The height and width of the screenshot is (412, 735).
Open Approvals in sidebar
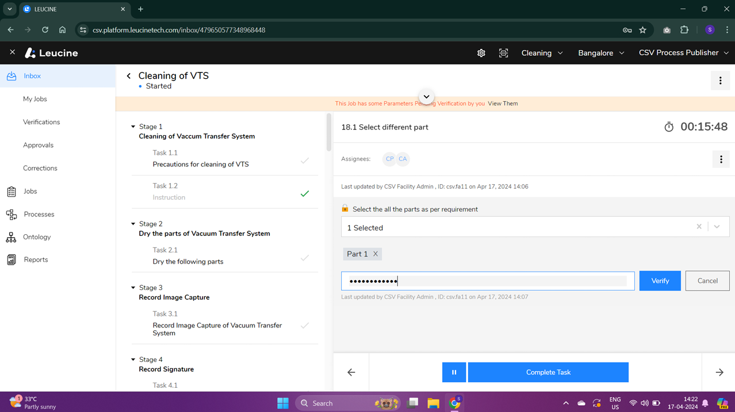[38, 145]
